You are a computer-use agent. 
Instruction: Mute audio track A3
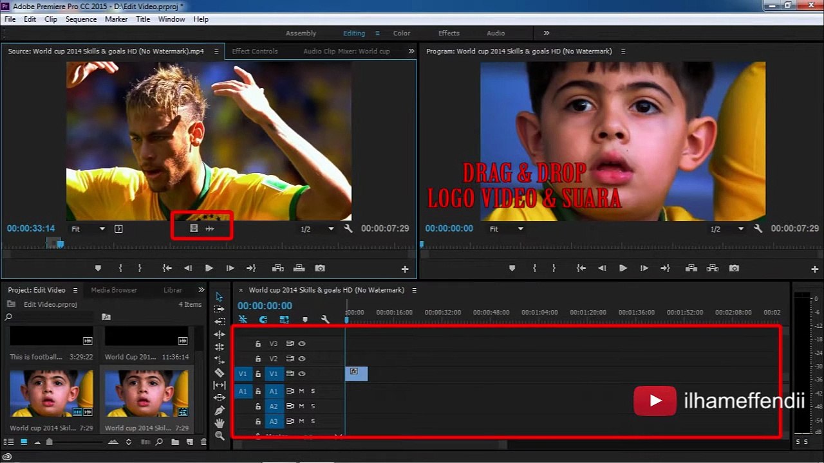(x=301, y=421)
